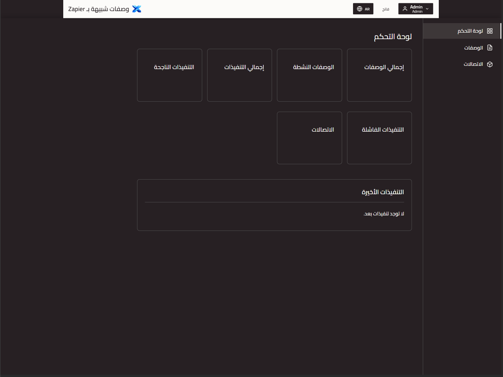The width and height of the screenshot is (503, 377).
Task: Click the AR language button
Action: tap(363, 9)
